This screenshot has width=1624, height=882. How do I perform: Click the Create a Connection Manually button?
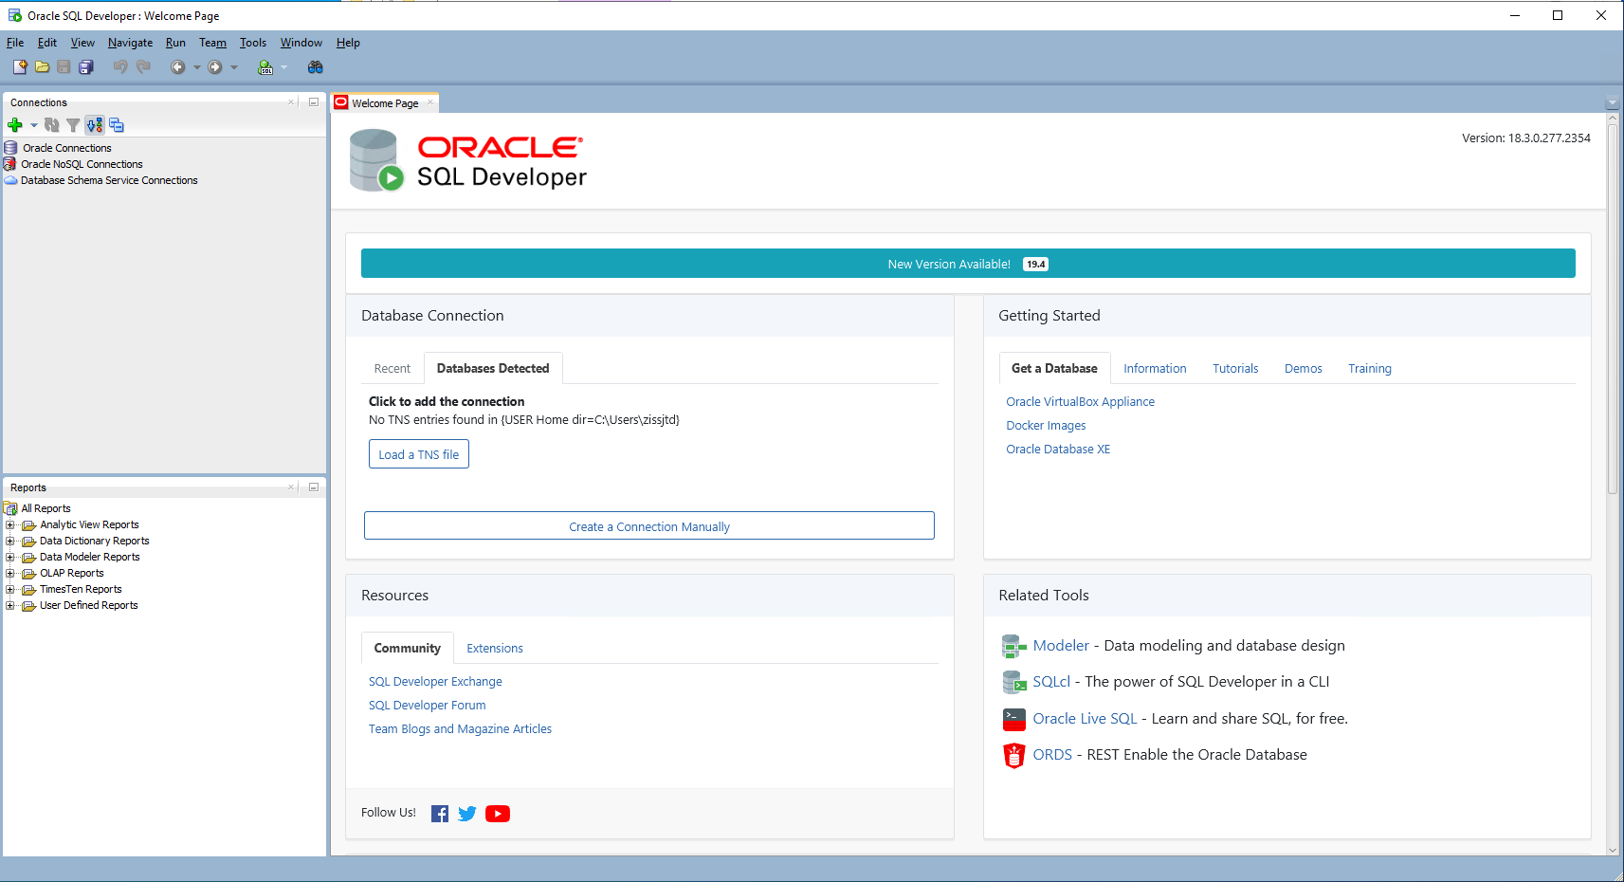649,526
